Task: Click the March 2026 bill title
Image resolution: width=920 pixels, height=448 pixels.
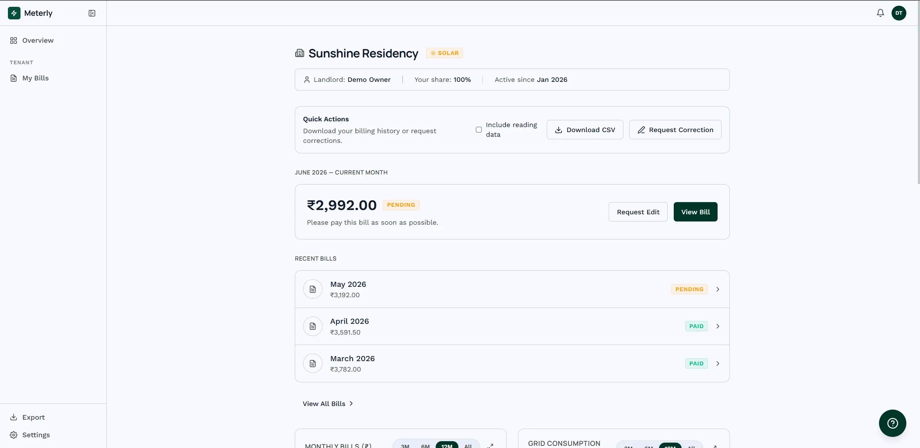Action: 352,359
